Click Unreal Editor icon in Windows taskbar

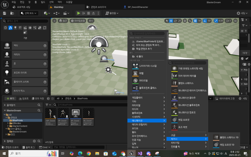tap(132, 153)
